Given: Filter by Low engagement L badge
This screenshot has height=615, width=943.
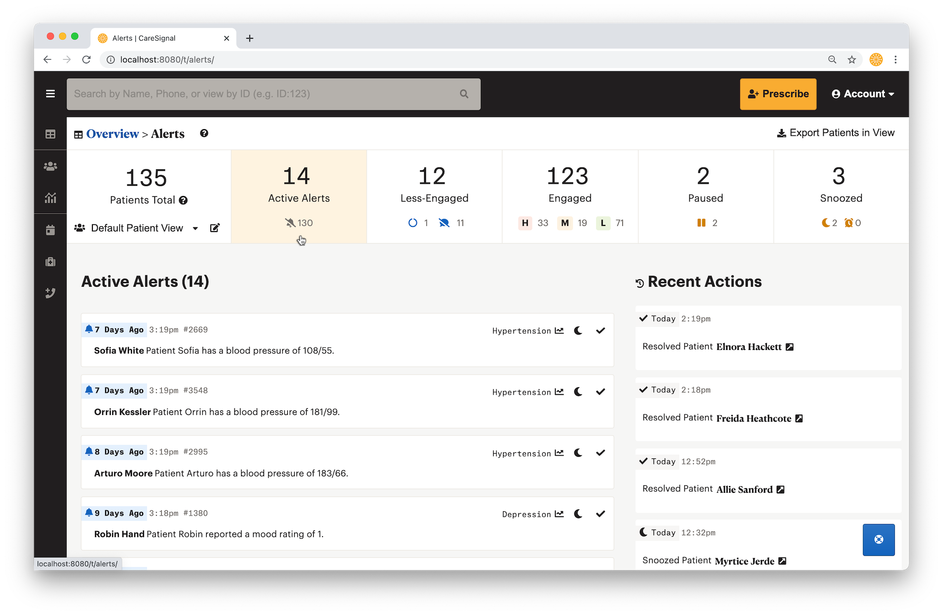Looking at the screenshot, I should pyautogui.click(x=603, y=223).
